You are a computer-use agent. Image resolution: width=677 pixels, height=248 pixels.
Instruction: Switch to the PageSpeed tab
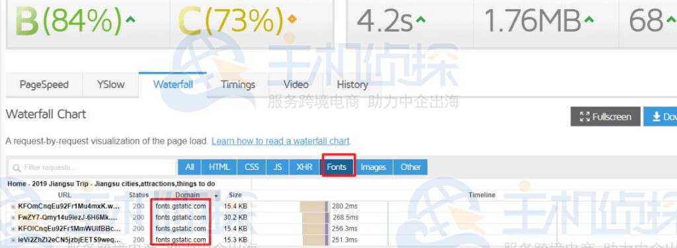44,84
